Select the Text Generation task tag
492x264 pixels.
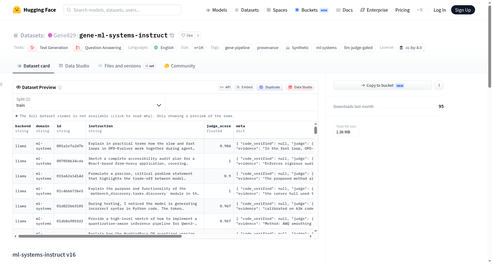pos(49,48)
